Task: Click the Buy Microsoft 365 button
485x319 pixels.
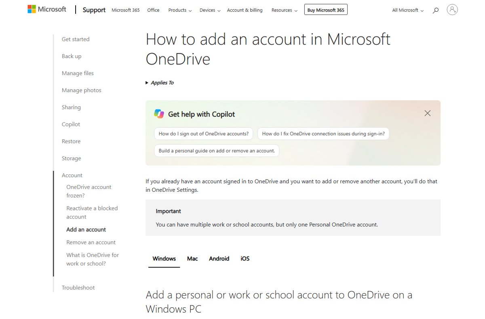Action: pyautogui.click(x=326, y=10)
